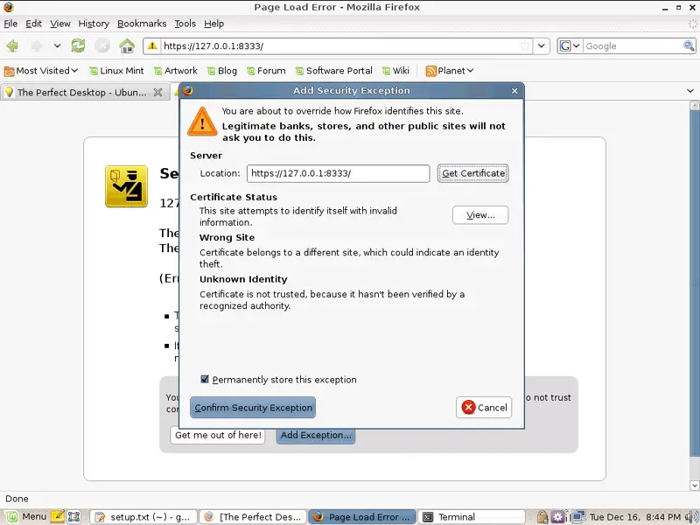Launch the yellow notes icon in the panel
The image size is (700, 525).
point(58,516)
